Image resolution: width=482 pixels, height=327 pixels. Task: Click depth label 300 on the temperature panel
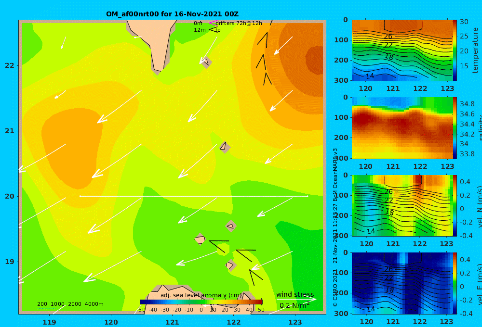[341, 80]
